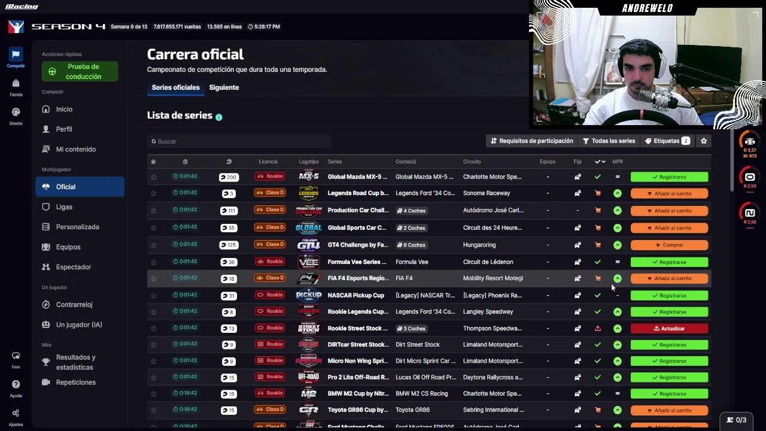Click the participants count column header icon
Viewport: 766px width, 431px height.
pos(229,162)
